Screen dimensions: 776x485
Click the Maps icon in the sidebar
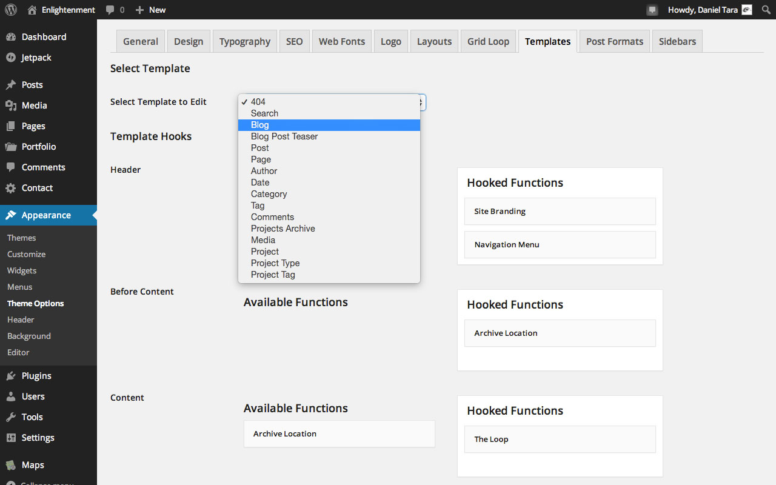11,465
